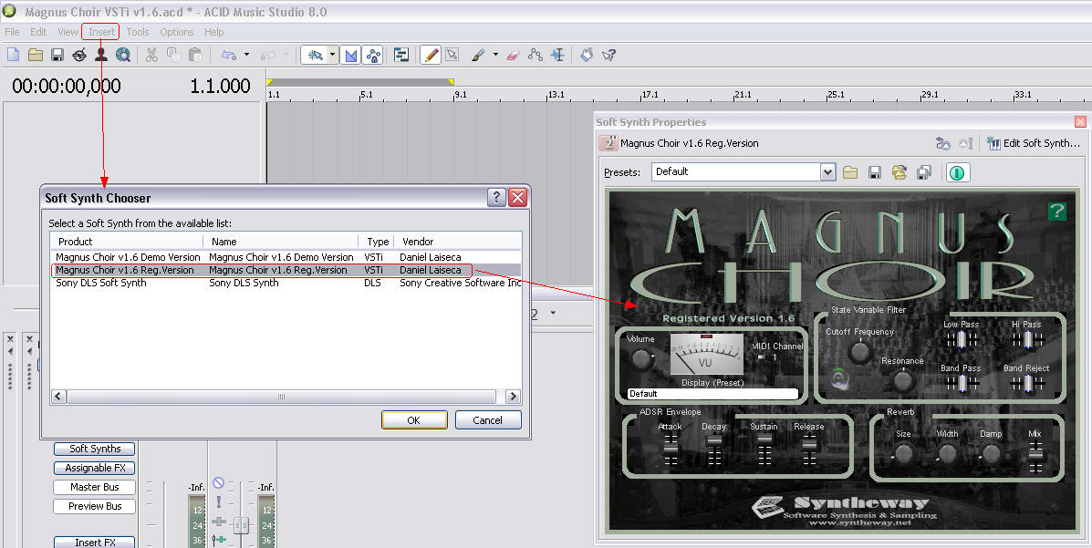Screen dimensions: 1092x548
Task: Toggle the Band Pass filter switch
Action: point(962,383)
